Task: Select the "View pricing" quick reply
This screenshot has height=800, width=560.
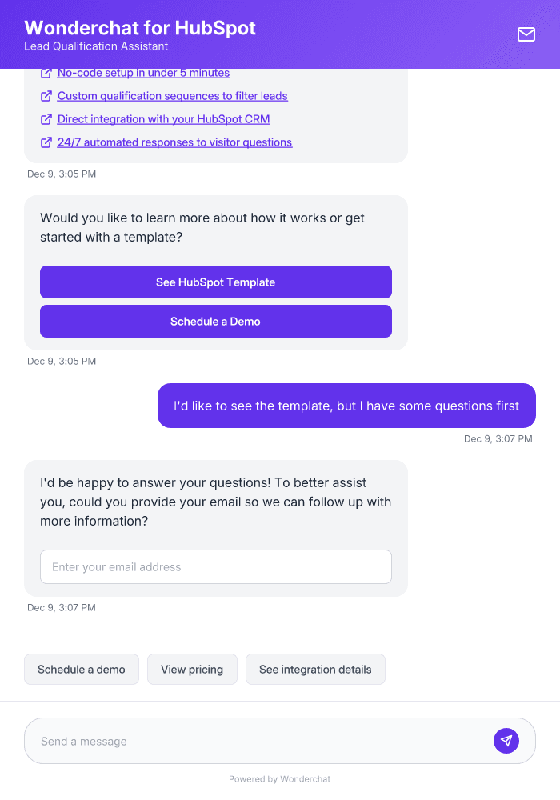Action: (192, 669)
